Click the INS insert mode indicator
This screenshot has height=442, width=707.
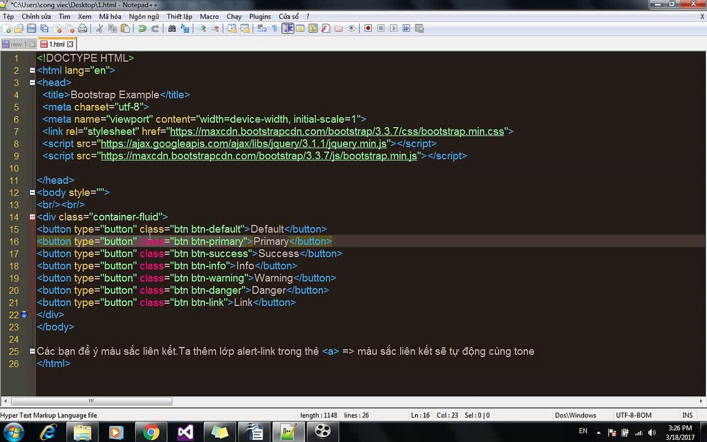[687, 416]
